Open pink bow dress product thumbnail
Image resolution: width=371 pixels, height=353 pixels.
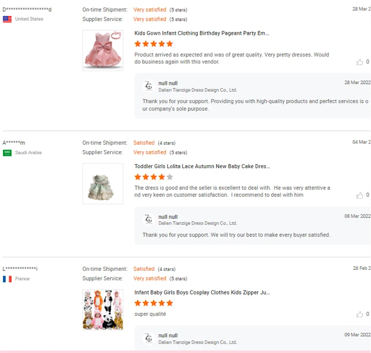[103, 51]
